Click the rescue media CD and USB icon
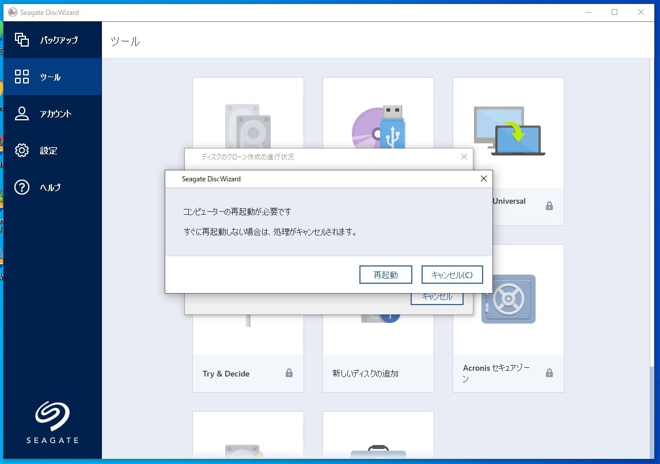This screenshot has width=660, height=464. coord(378,127)
